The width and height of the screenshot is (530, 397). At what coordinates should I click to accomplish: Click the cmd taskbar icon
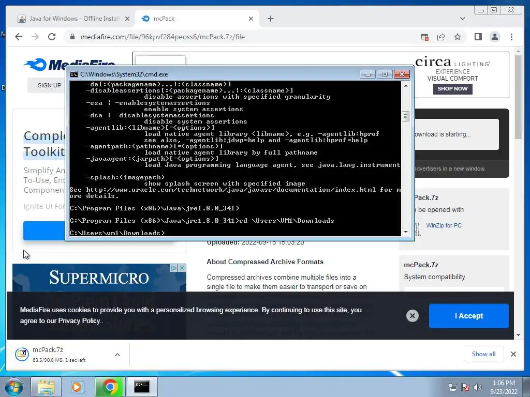[x=142, y=387]
